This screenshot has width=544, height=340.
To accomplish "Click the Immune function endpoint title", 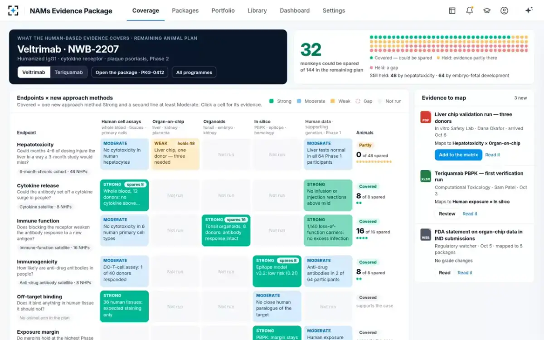I will click(x=38, y=221).
